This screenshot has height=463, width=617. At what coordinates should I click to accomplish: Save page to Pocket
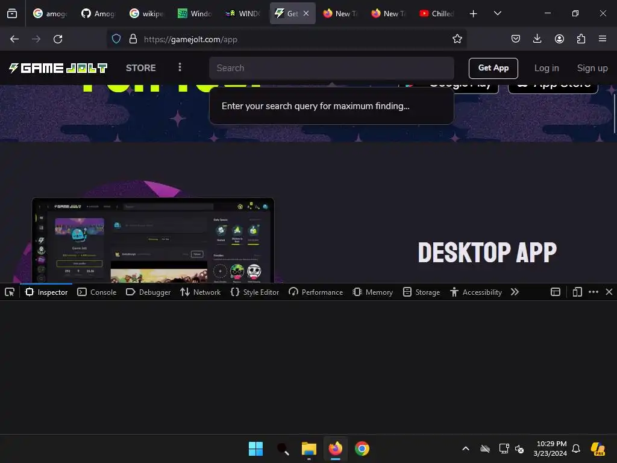[x=516, y=39]
